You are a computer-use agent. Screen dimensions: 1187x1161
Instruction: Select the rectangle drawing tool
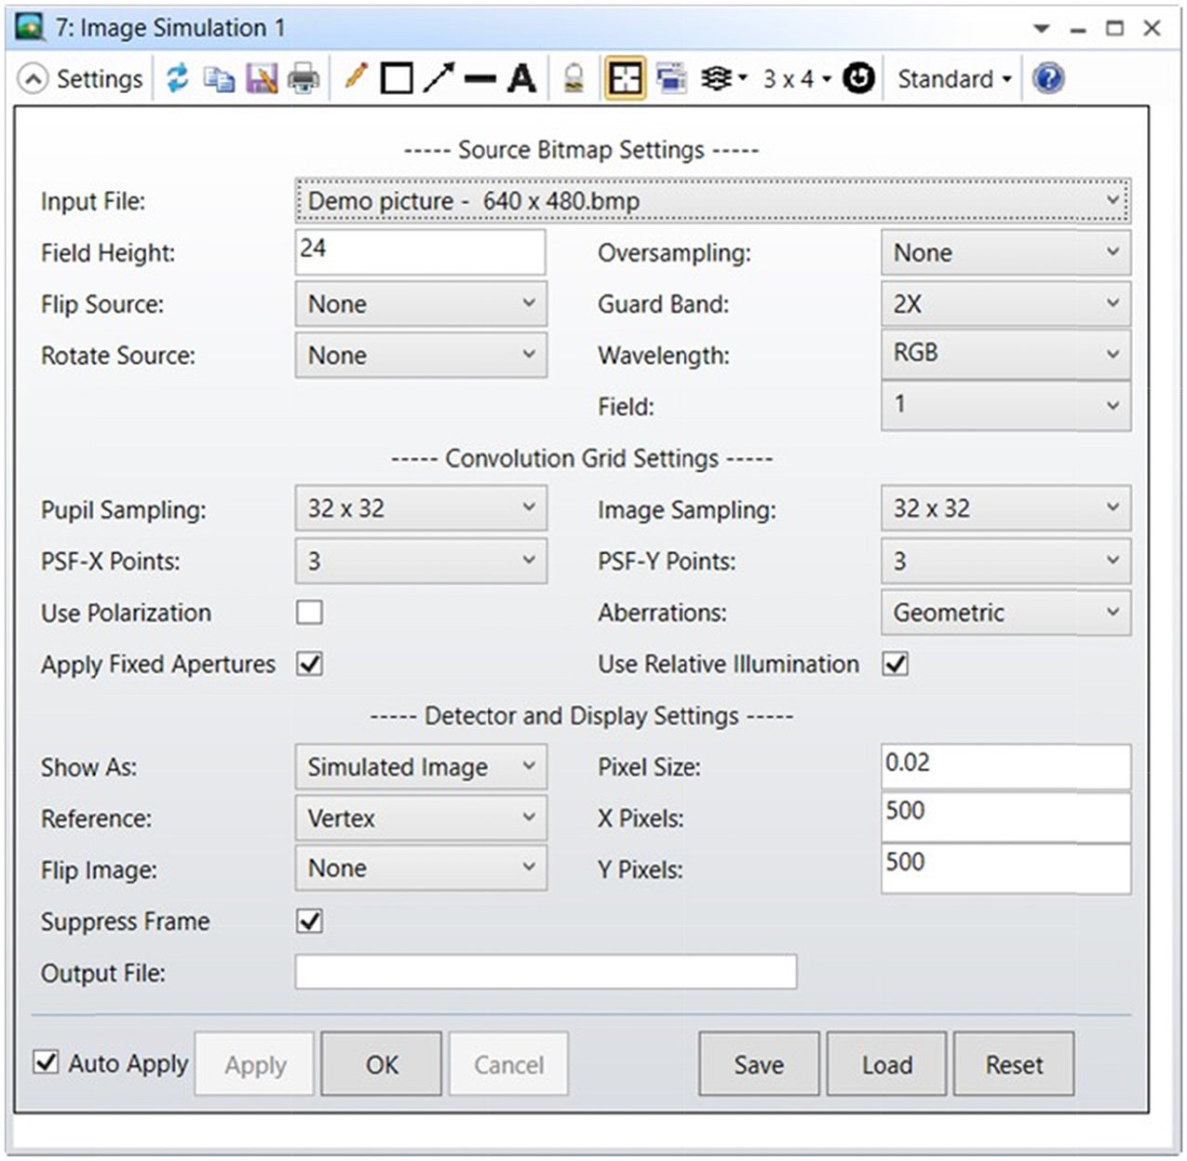click(398, 78)
